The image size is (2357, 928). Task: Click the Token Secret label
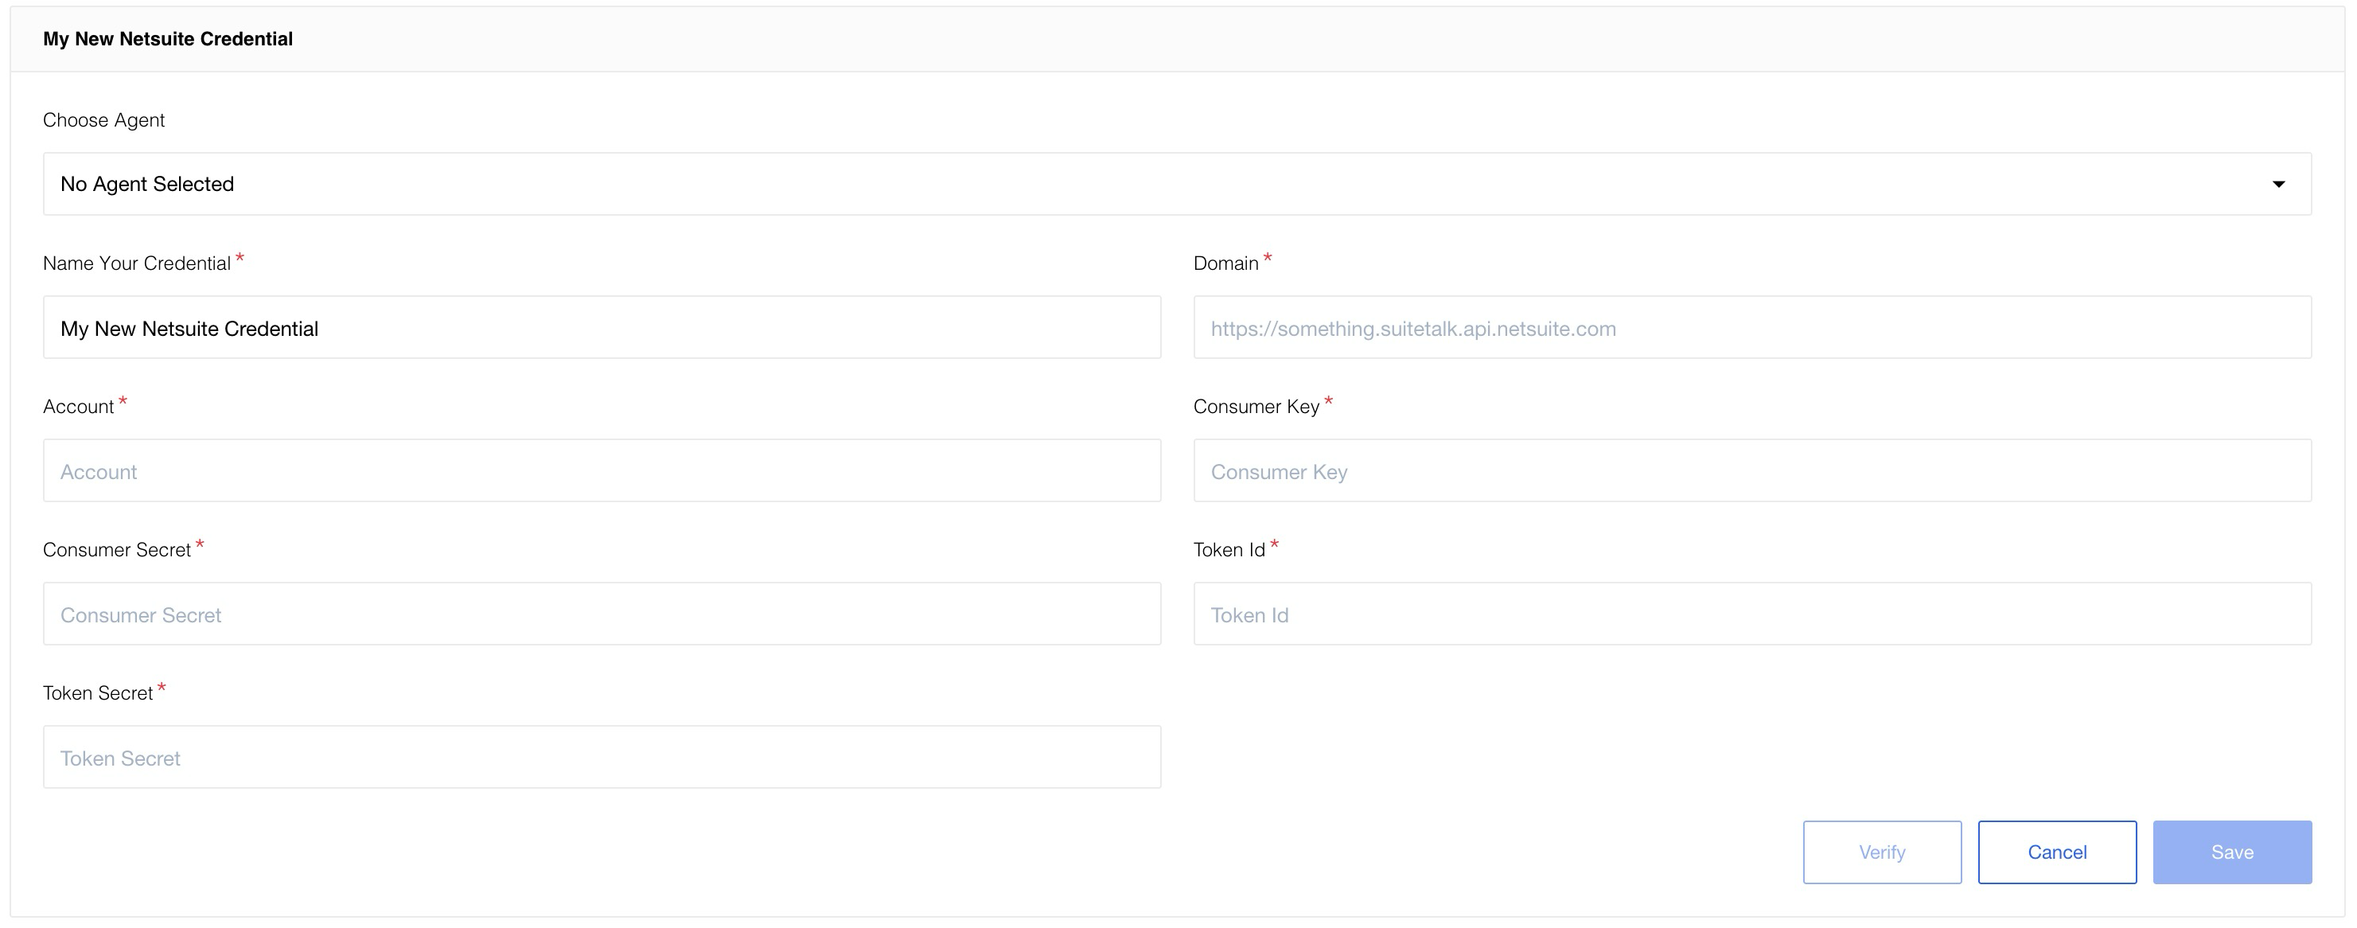(x=97, y=692)
